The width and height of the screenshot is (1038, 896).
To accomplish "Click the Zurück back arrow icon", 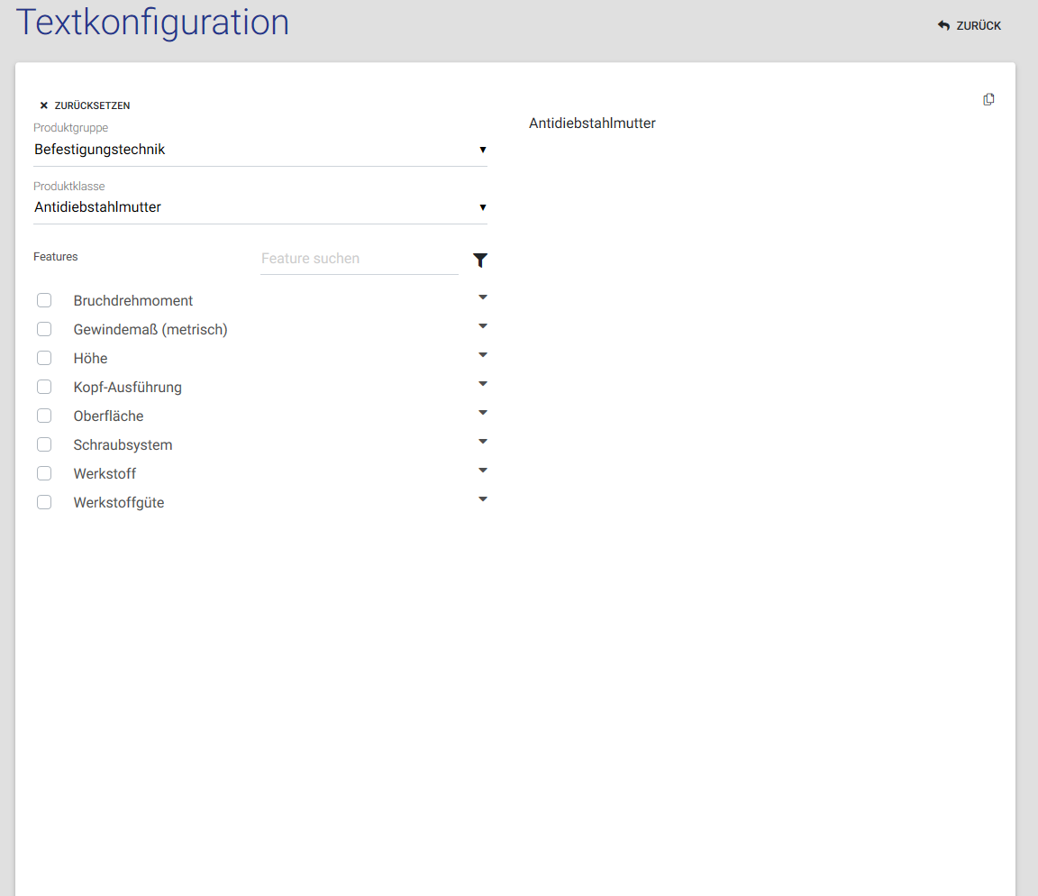I will [943, 26].
